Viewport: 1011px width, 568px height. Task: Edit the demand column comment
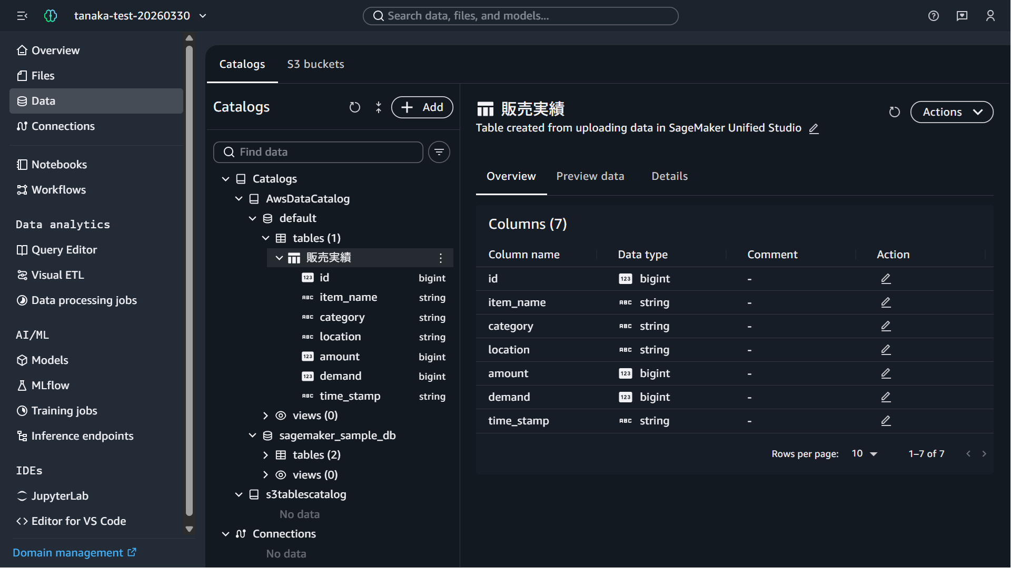tap(886, 397)
